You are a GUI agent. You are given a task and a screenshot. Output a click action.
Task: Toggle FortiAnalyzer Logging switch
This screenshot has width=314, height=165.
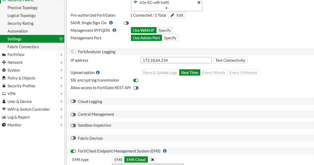click(x=73, y=52)
